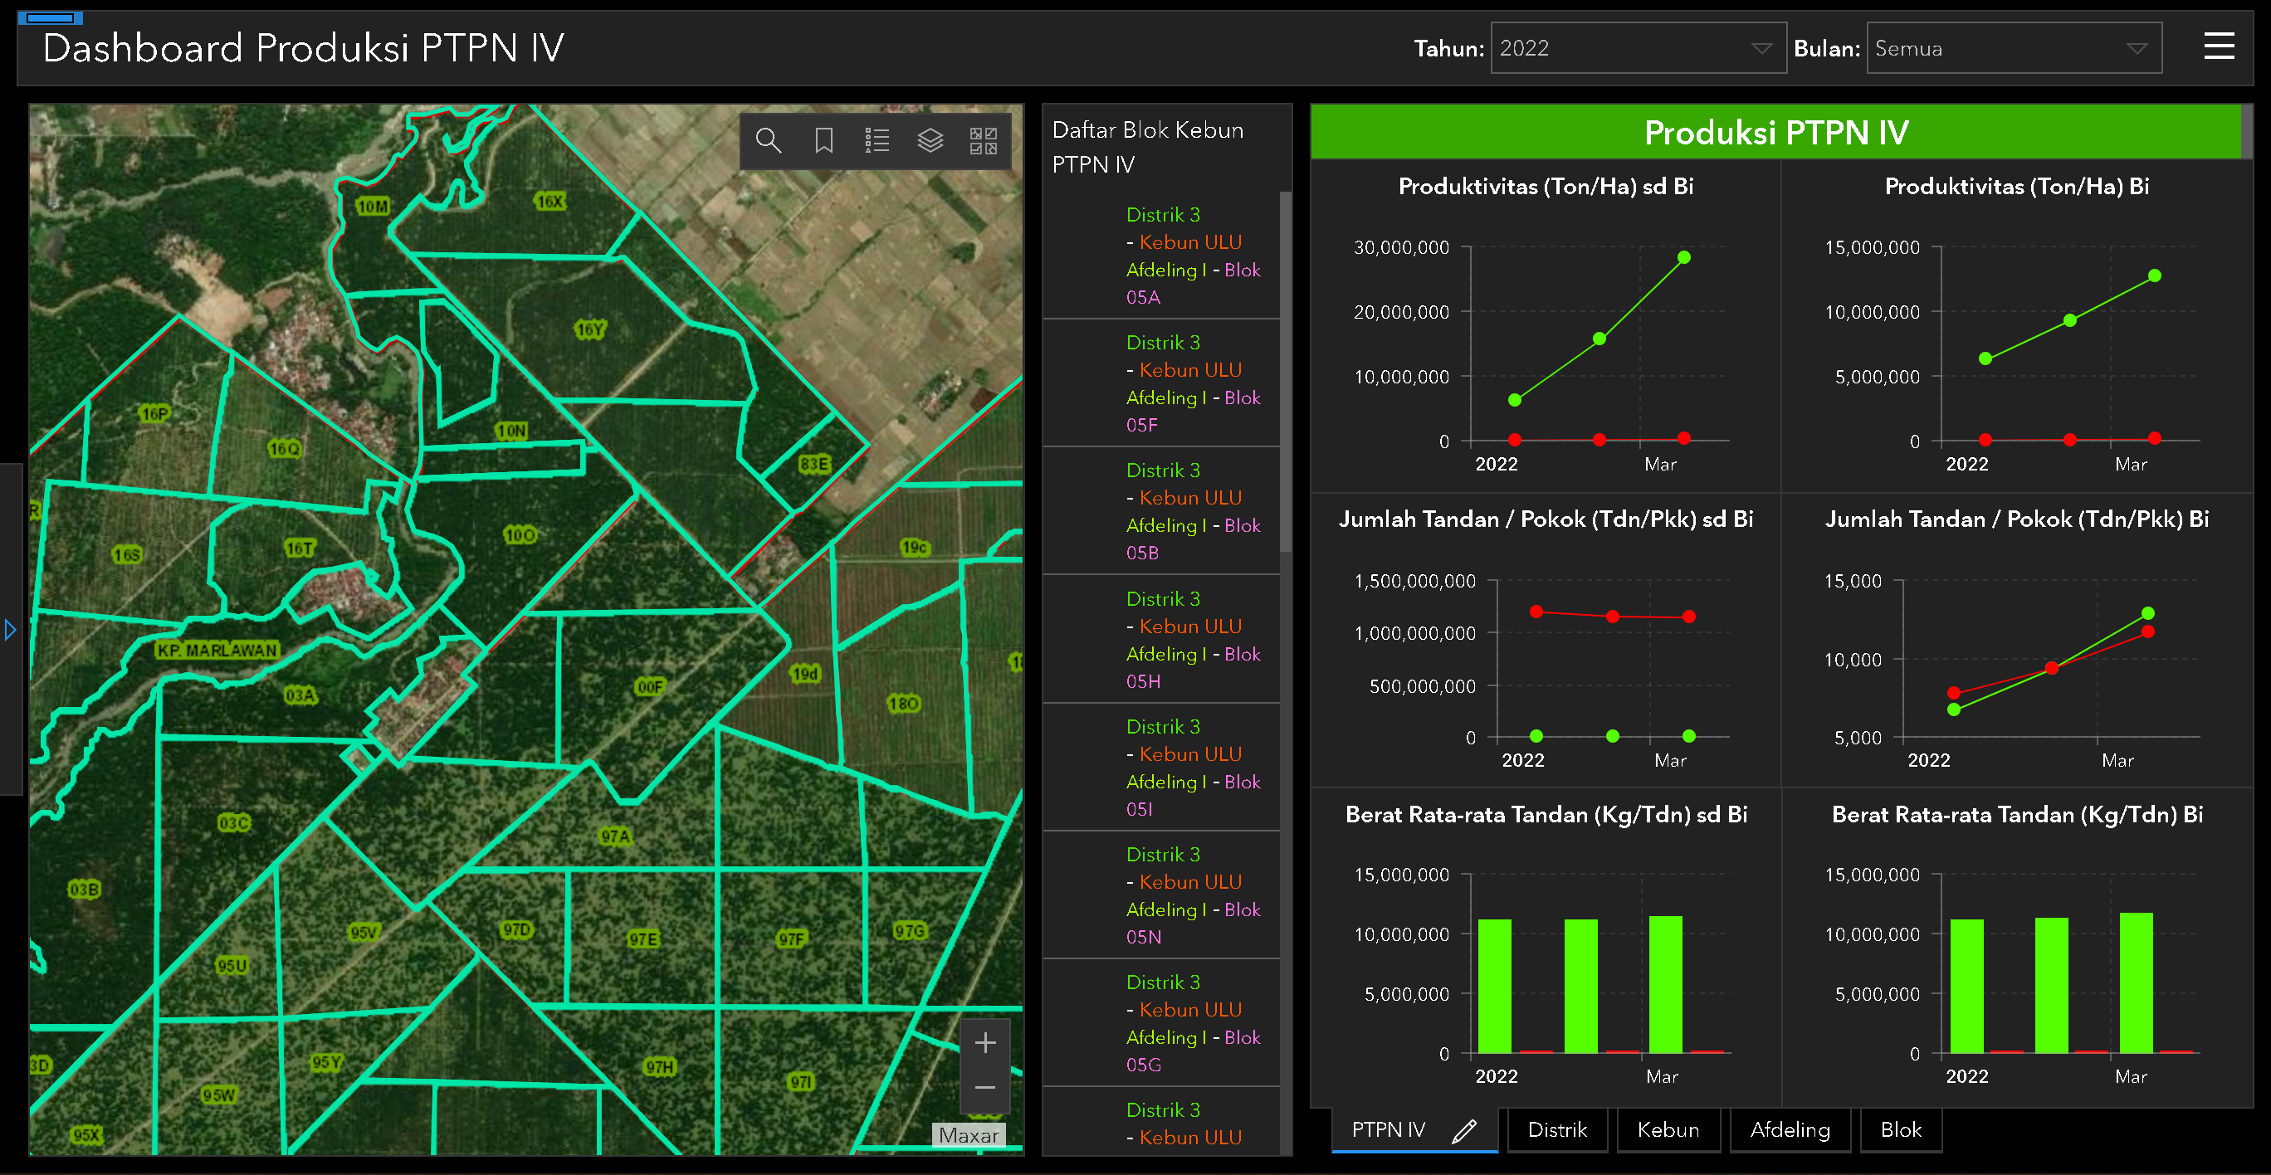Click map block label 00F

[x=650, y=687]
